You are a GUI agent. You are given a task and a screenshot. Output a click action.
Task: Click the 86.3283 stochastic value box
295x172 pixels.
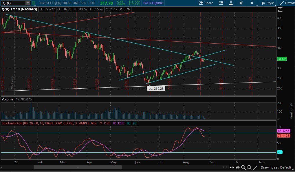pos(118,123)
